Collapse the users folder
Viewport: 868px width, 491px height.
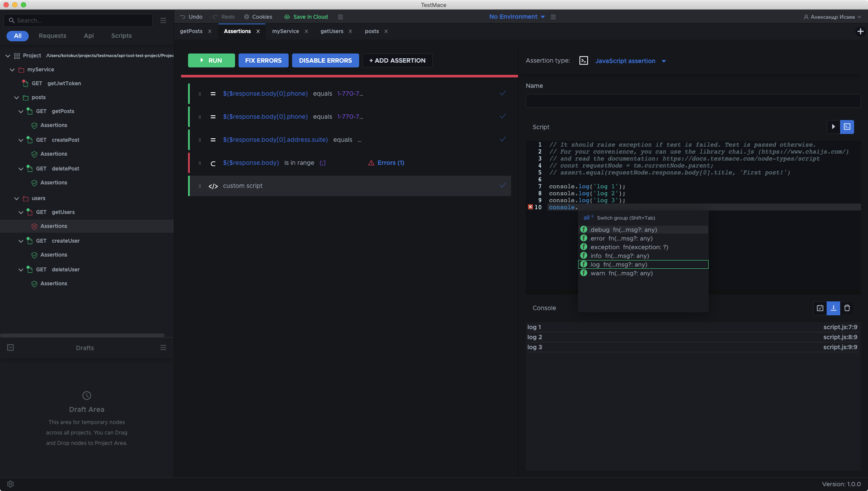point(17,198)
